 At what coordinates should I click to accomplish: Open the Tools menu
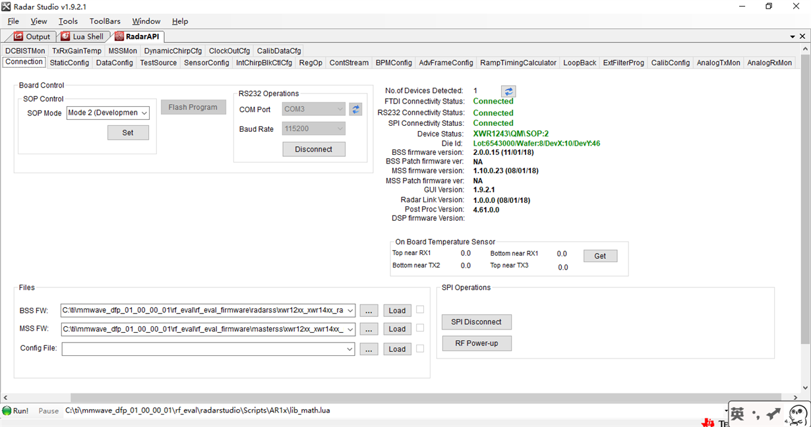click(x=68, y=21)
